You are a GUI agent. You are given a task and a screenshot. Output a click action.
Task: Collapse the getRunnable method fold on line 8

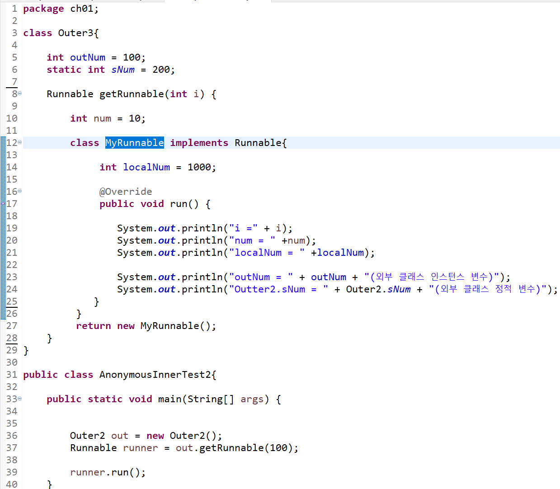tap(19, 94)
